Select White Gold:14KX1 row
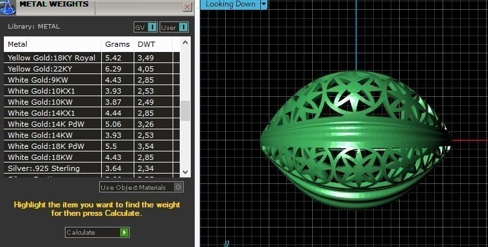The height and width of the screenshot is (247, 488). click(x=91, y=113)
